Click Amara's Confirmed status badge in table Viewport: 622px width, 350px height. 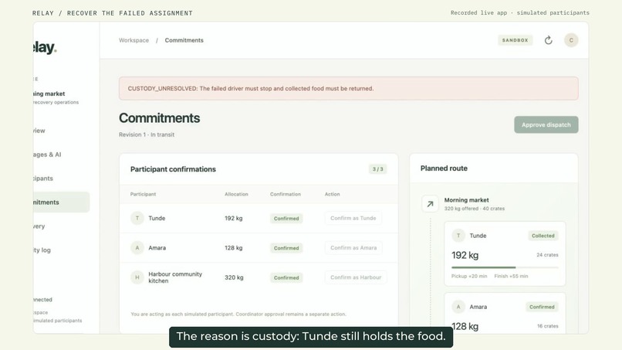pos(286,248)
